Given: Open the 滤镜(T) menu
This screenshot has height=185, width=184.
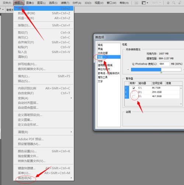Looking at the screenshot, I should pyautogui.click(x=65, y=3).
